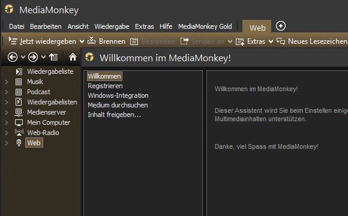Open the MediaMonkey Gold menu

(x=205, y=26)
